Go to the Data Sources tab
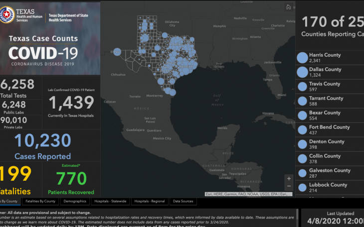Screen dimensions: 364x227 (182, 202)
